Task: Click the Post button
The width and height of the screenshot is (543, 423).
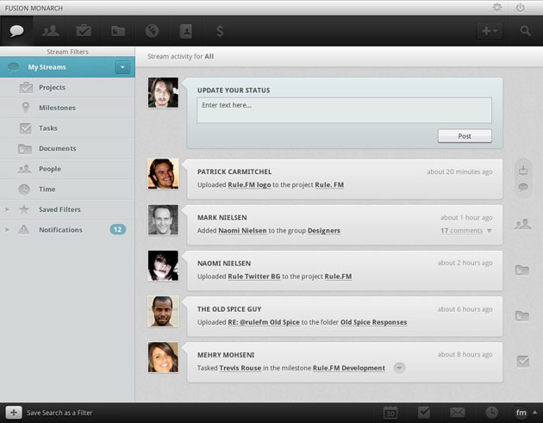Action: point(465,136)
